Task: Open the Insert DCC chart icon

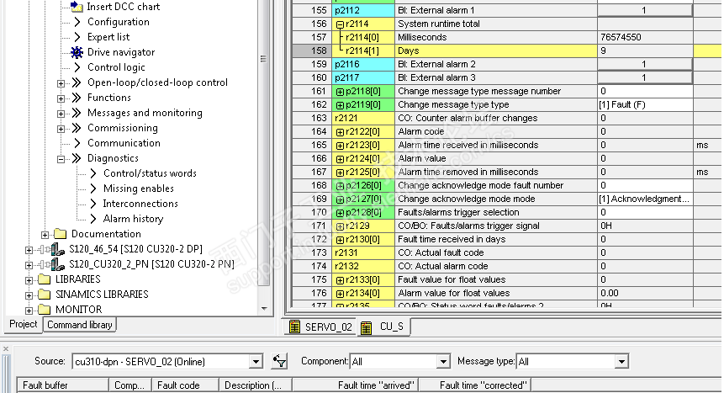Action: pyautogui.click(x=77, y=6)
